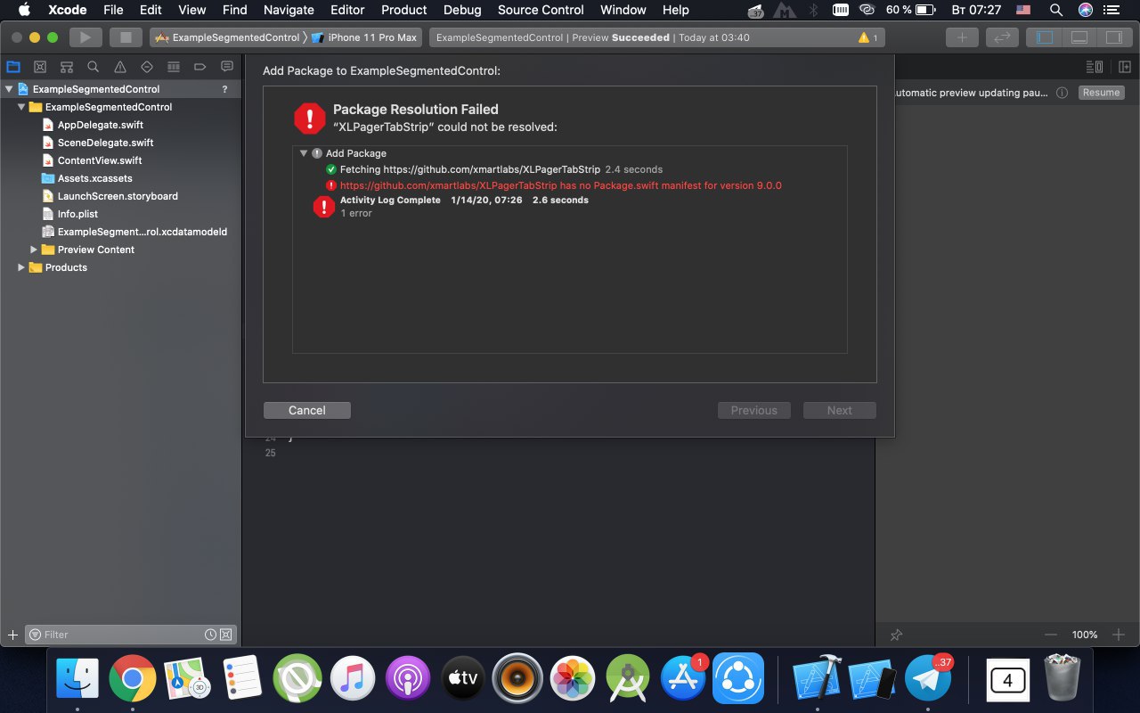This screenshot has height=713, width=1140.
Task: Open the Debug navigator
Action: coord(174,67)
